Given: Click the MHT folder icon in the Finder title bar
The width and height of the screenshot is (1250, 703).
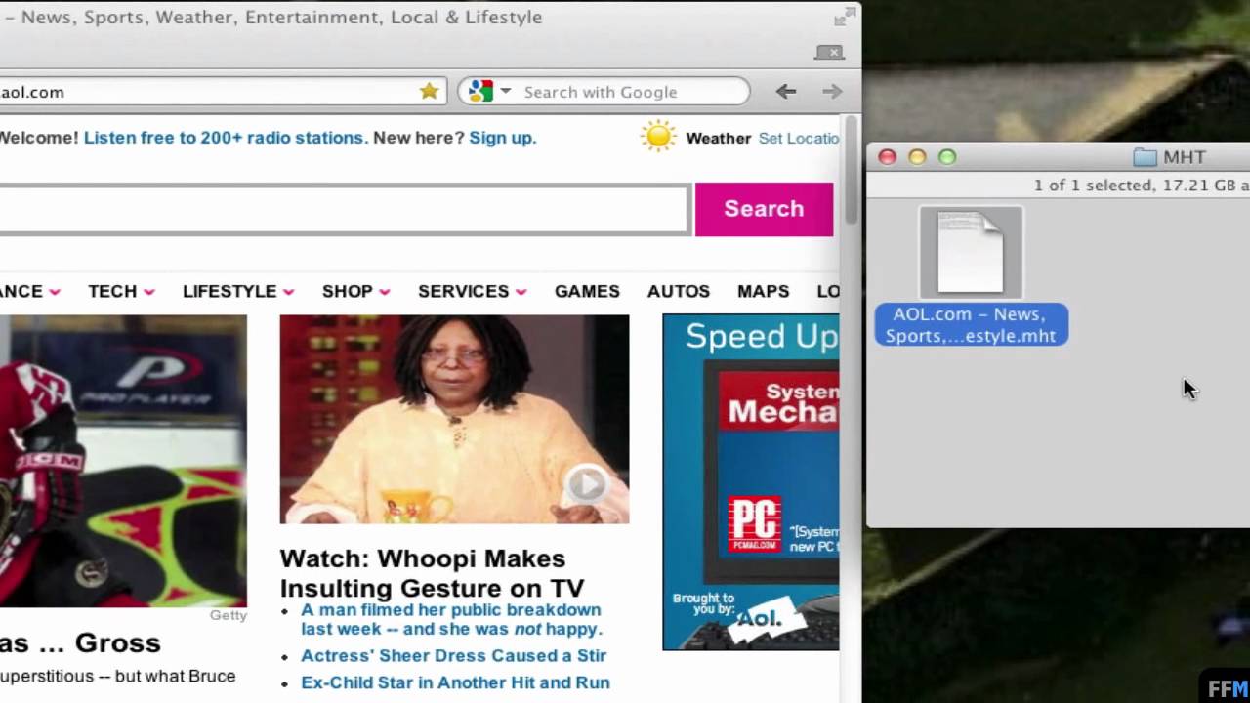Looking at the screenshot, I should tap(1145, 157).
